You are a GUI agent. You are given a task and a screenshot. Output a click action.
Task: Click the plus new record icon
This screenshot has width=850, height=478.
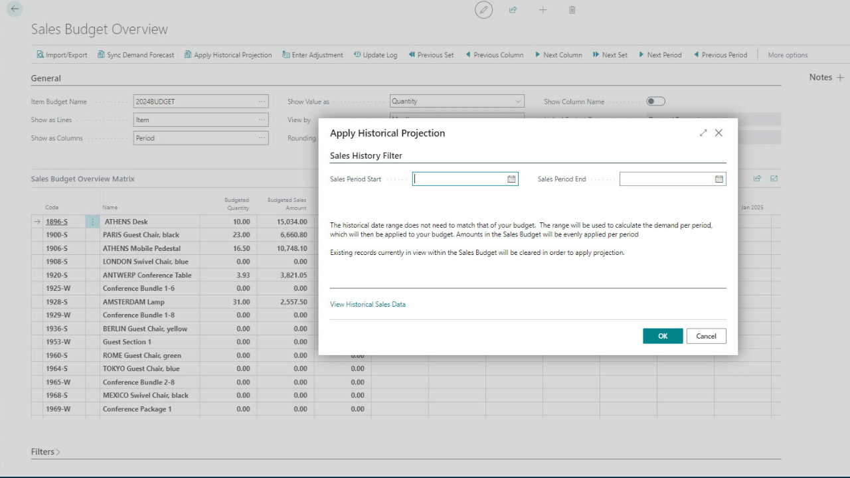click(543, 10)
